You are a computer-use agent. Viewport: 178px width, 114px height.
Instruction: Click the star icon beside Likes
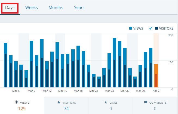click(x=106, y=103)
